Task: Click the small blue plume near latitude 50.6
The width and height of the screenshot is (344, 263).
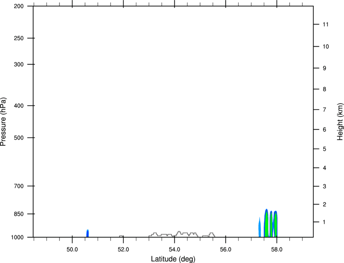Action: click(87, 233)
